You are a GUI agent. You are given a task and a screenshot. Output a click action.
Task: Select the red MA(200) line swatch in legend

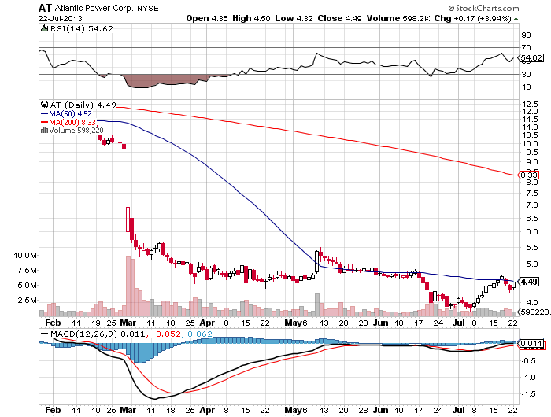pos(44,122)
